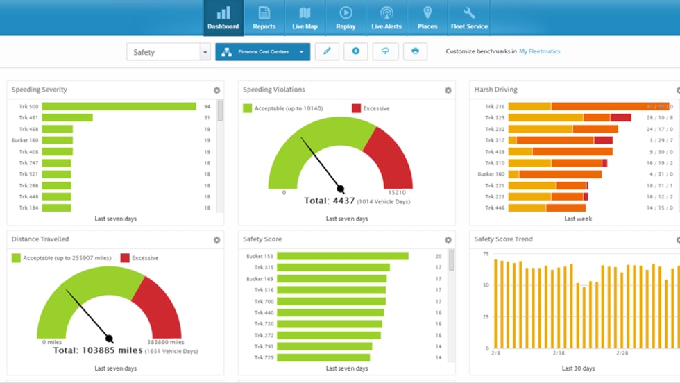Viewport: 680px width, 383px height.
Task: Click the cloud download icon button
Action: (x=385, y=51)
